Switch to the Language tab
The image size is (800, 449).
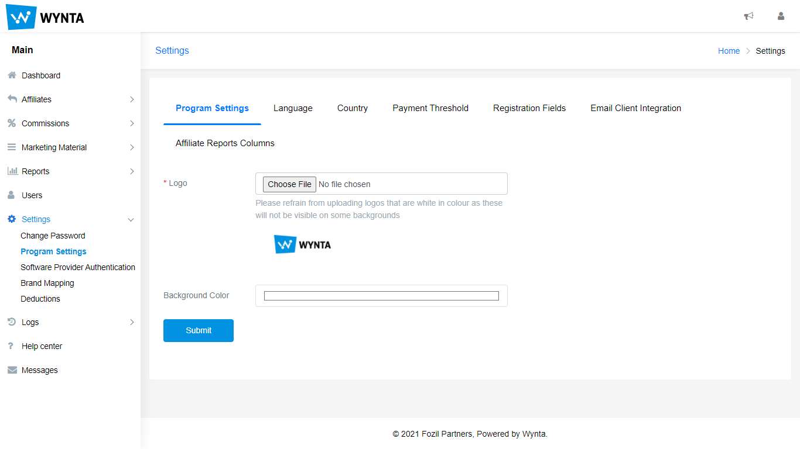(x=293, y=108)
